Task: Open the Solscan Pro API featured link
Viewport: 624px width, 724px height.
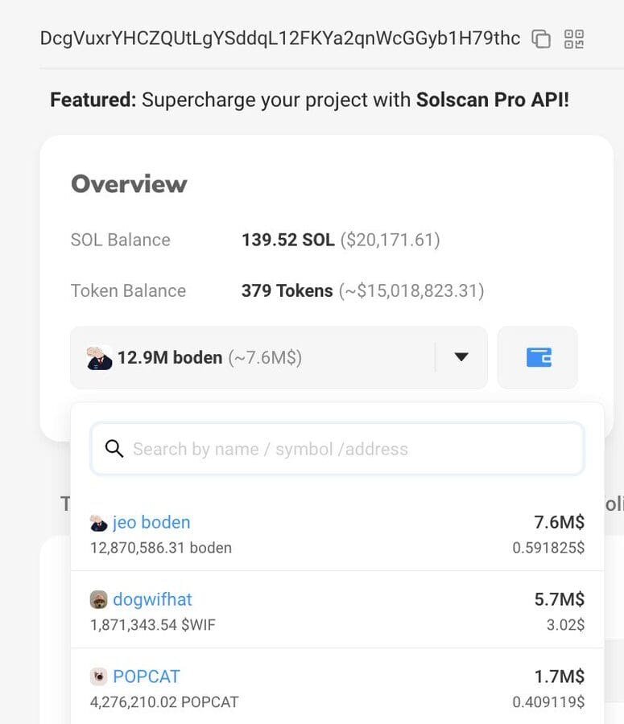Action: click(492, 100)
